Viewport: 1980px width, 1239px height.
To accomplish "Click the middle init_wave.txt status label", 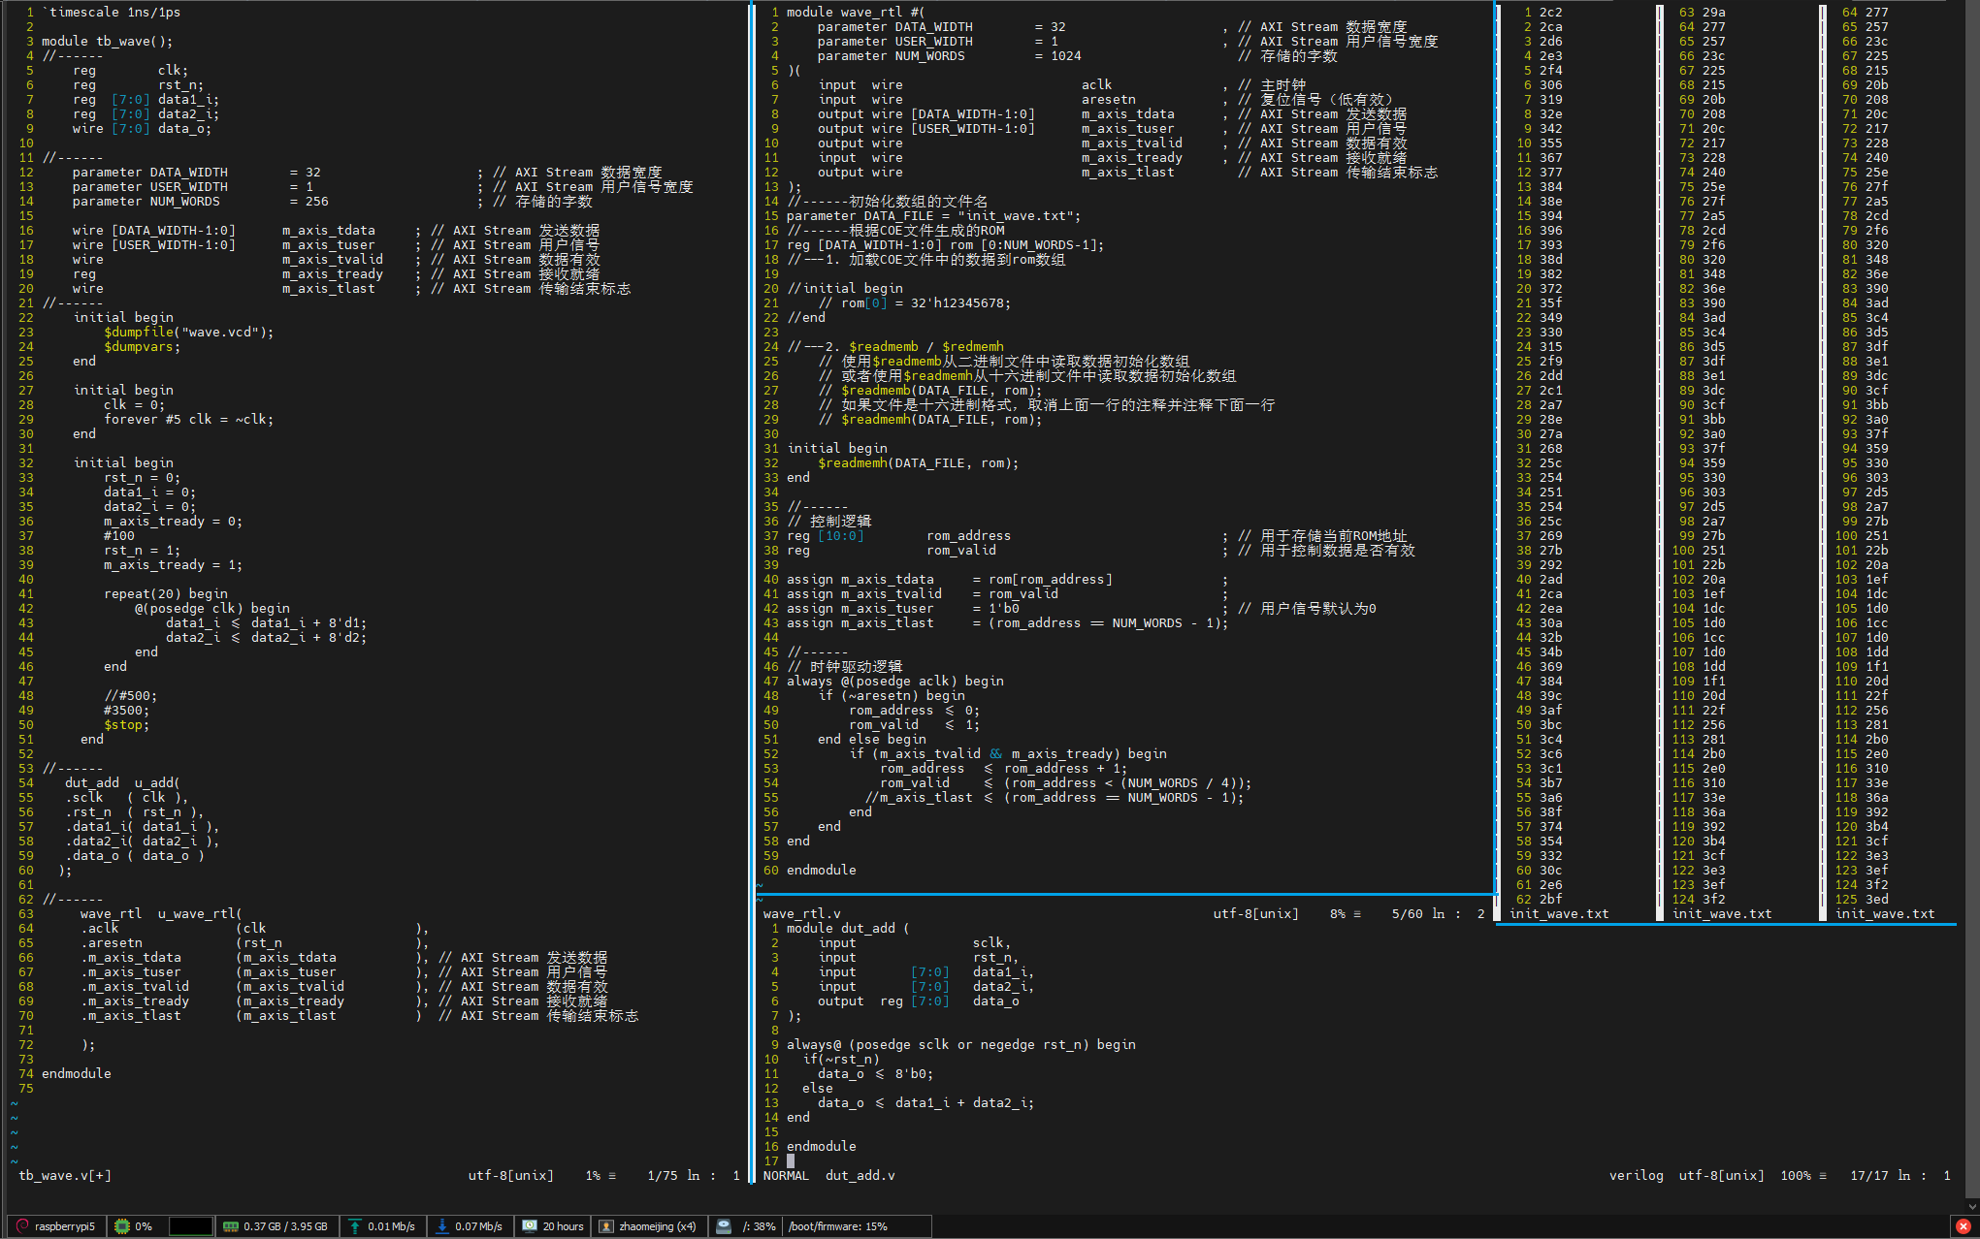I will (1722, 913).
